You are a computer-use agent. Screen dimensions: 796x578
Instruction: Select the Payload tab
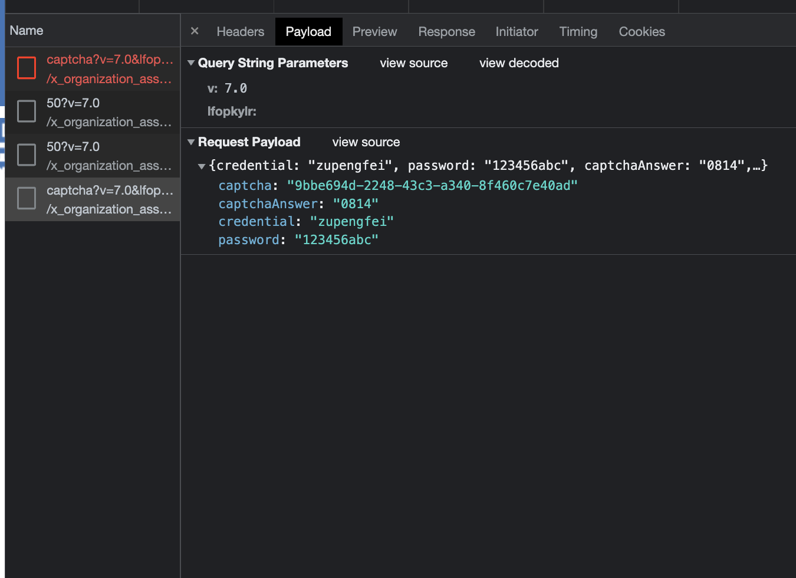(x=308, y=32)
